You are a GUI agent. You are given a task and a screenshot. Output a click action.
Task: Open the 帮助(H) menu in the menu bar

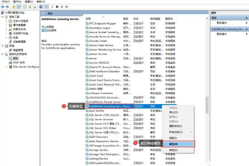coord(41,2)
